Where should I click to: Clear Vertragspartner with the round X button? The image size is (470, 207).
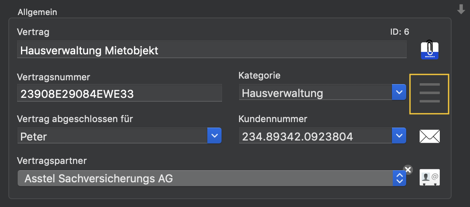pos(407,170)
